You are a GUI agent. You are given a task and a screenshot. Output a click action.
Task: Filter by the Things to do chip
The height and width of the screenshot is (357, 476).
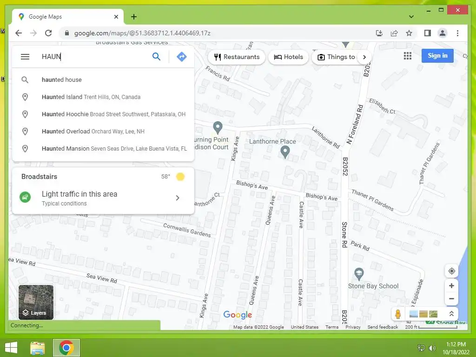tap(336, 57)
